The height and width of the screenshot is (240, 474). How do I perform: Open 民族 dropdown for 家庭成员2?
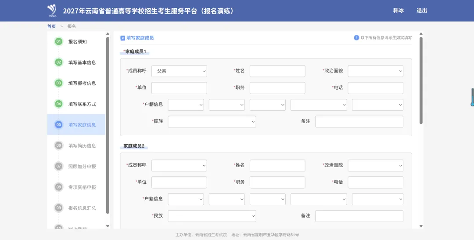coord(212,216)
